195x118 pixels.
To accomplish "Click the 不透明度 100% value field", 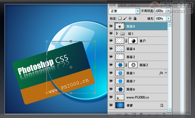I will coord(160,11).
